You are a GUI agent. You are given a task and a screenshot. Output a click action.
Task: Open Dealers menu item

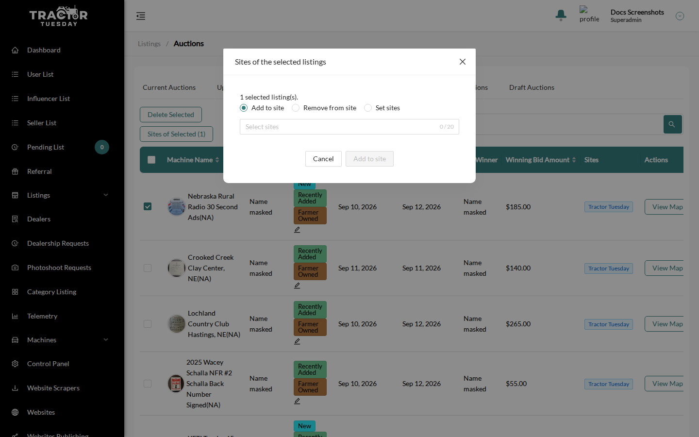click(x=39, y=219)
